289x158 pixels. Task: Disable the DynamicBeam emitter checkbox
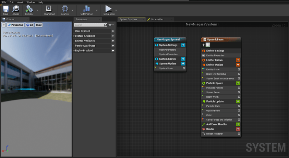pos(205,39)
